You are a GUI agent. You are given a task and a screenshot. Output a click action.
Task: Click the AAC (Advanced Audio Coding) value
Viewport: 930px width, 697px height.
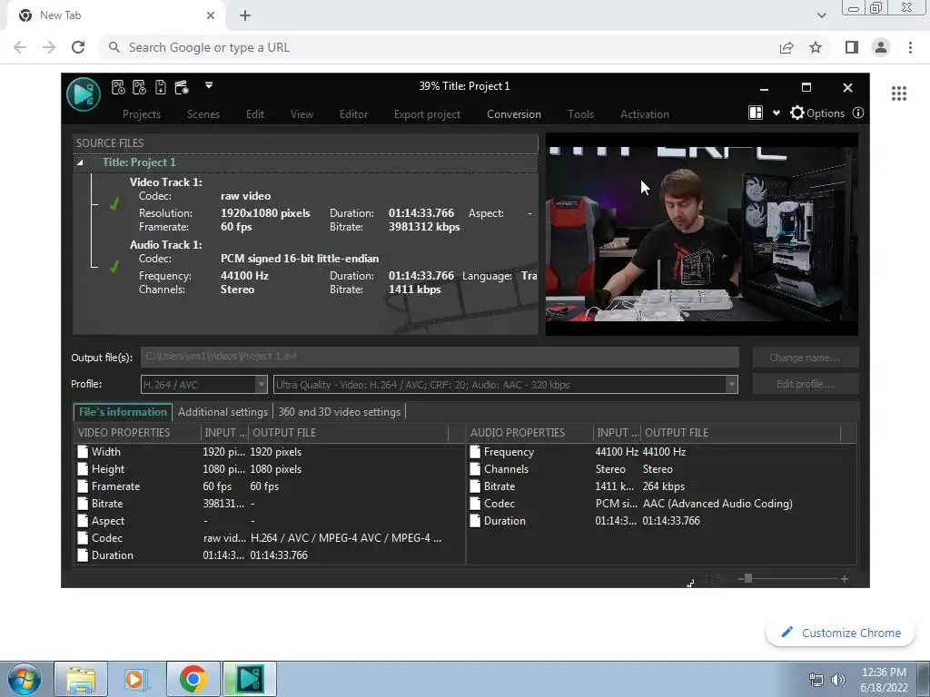click(x=717, y=503)
